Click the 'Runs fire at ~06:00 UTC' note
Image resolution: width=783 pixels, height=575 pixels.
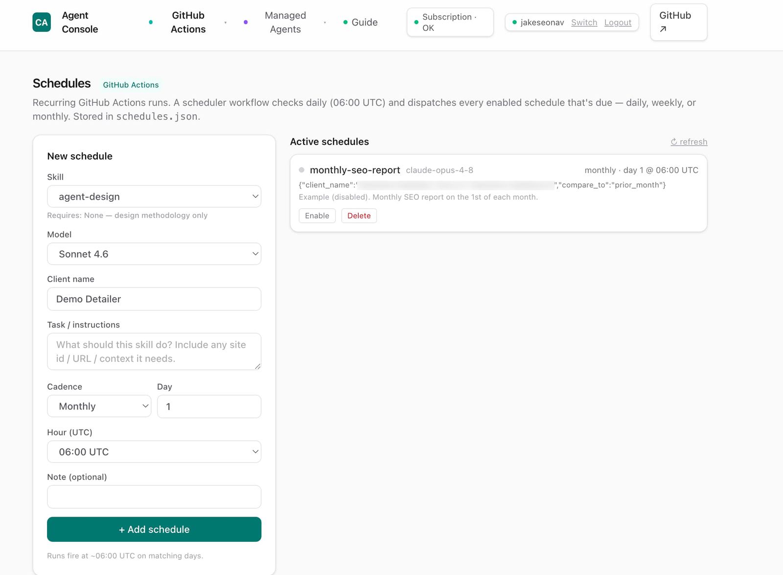coord(125,556)
